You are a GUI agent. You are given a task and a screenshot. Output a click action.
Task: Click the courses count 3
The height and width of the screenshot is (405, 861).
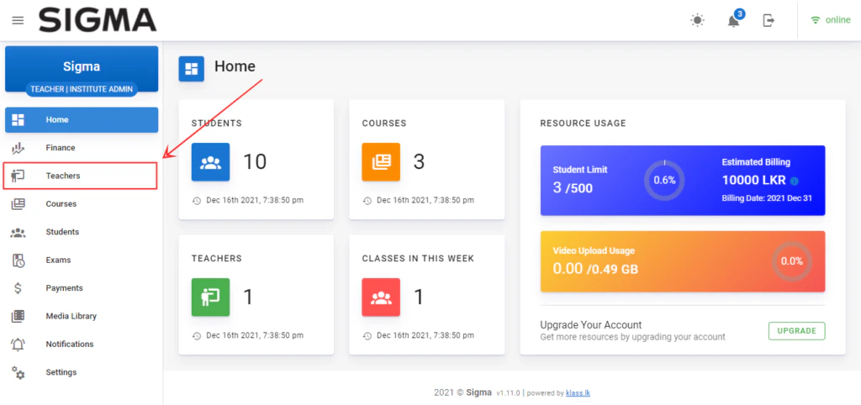(419, 162)
